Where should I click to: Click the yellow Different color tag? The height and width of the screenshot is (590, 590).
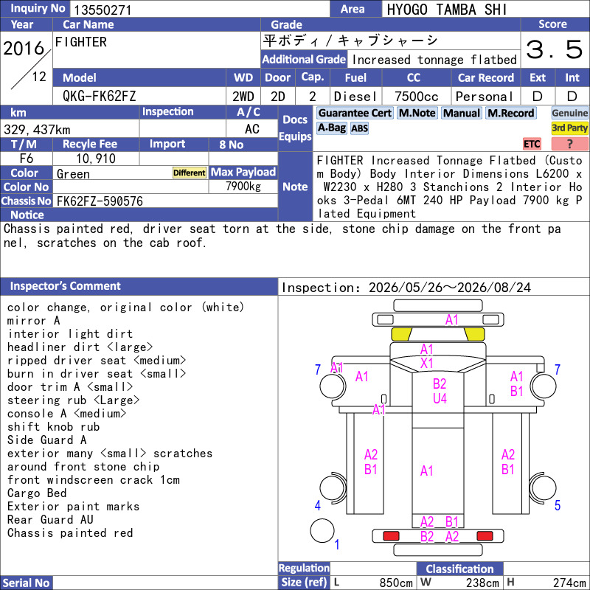point(190,173)
